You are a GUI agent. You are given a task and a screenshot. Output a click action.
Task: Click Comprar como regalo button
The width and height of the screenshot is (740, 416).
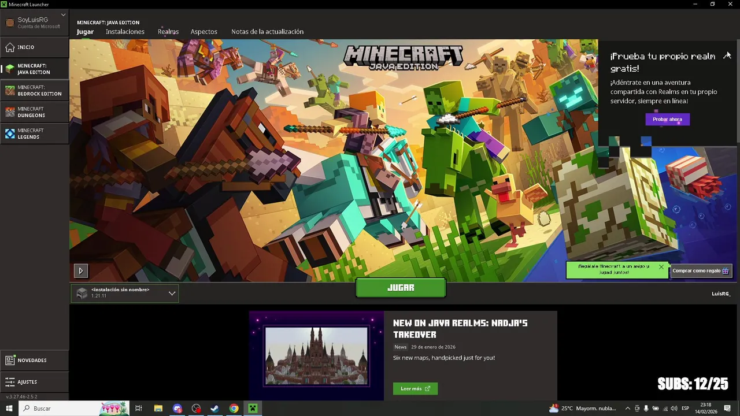click(701, 270)
